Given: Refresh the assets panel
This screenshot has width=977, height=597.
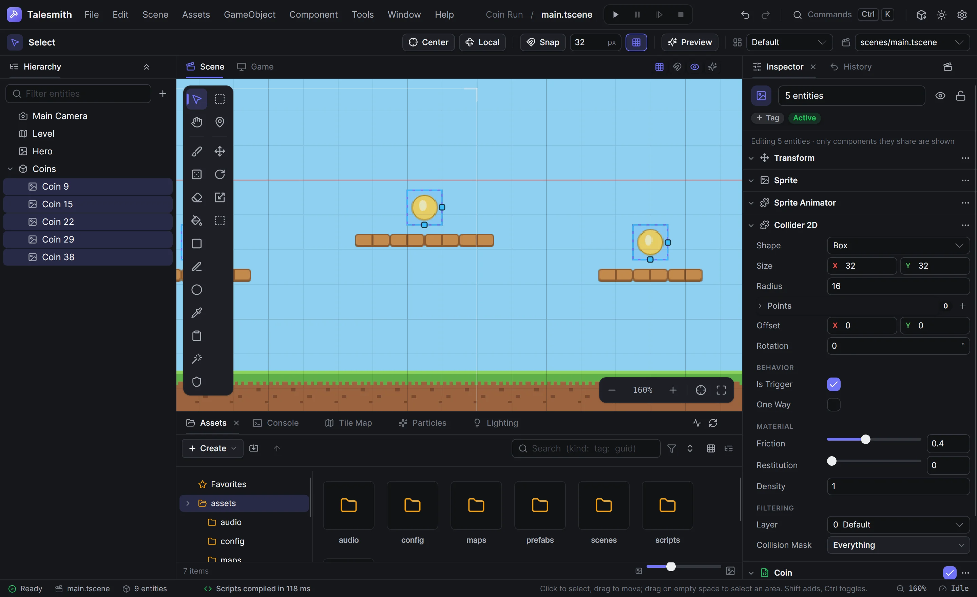Looking at the screenshot, I should (x=713, y=423).
